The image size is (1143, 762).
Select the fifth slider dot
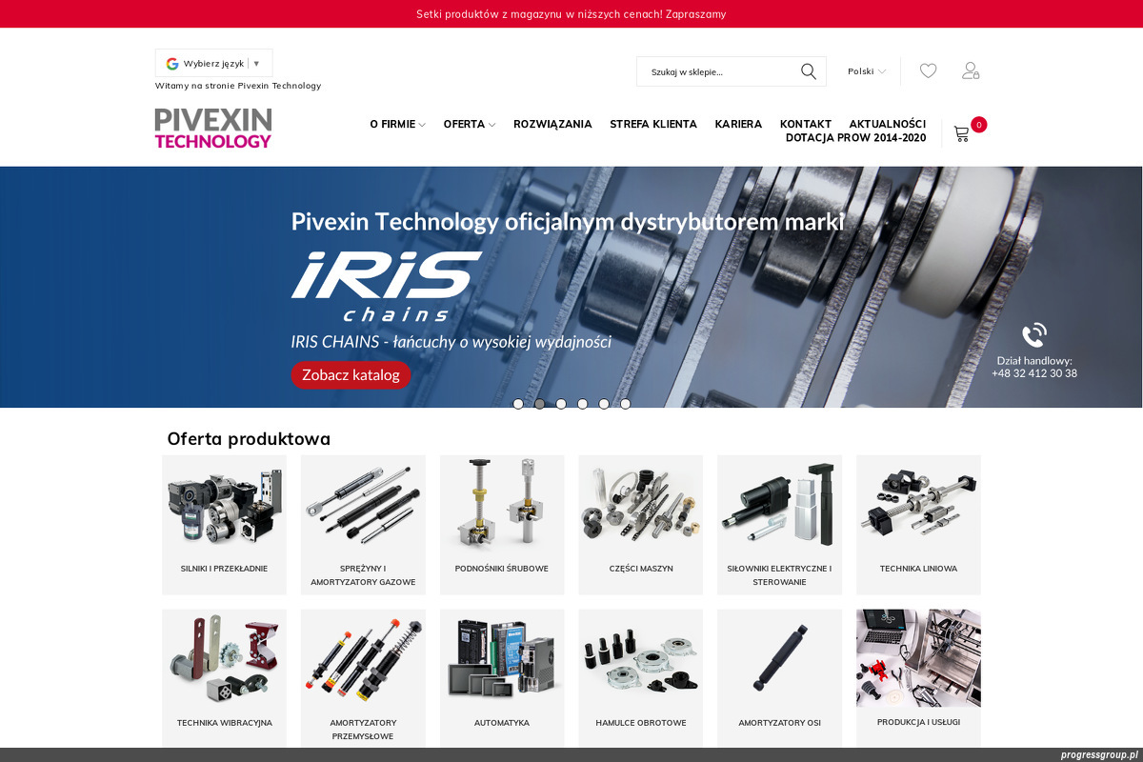[x=604, y=404]
